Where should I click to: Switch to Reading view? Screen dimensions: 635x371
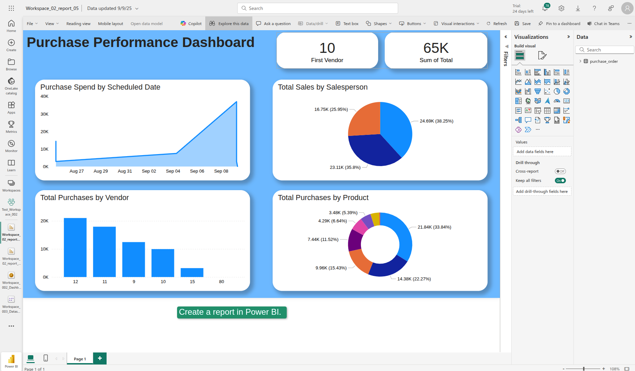78,23
